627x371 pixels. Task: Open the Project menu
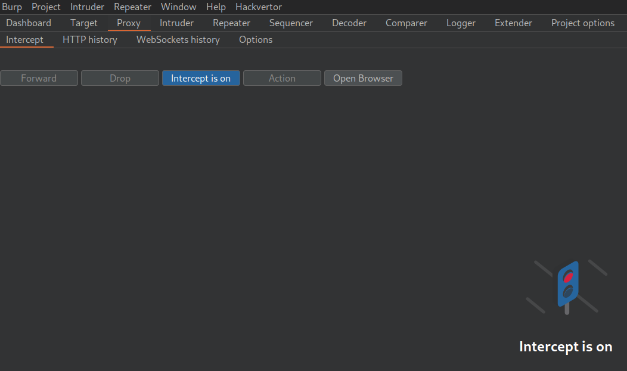(46, 7)
